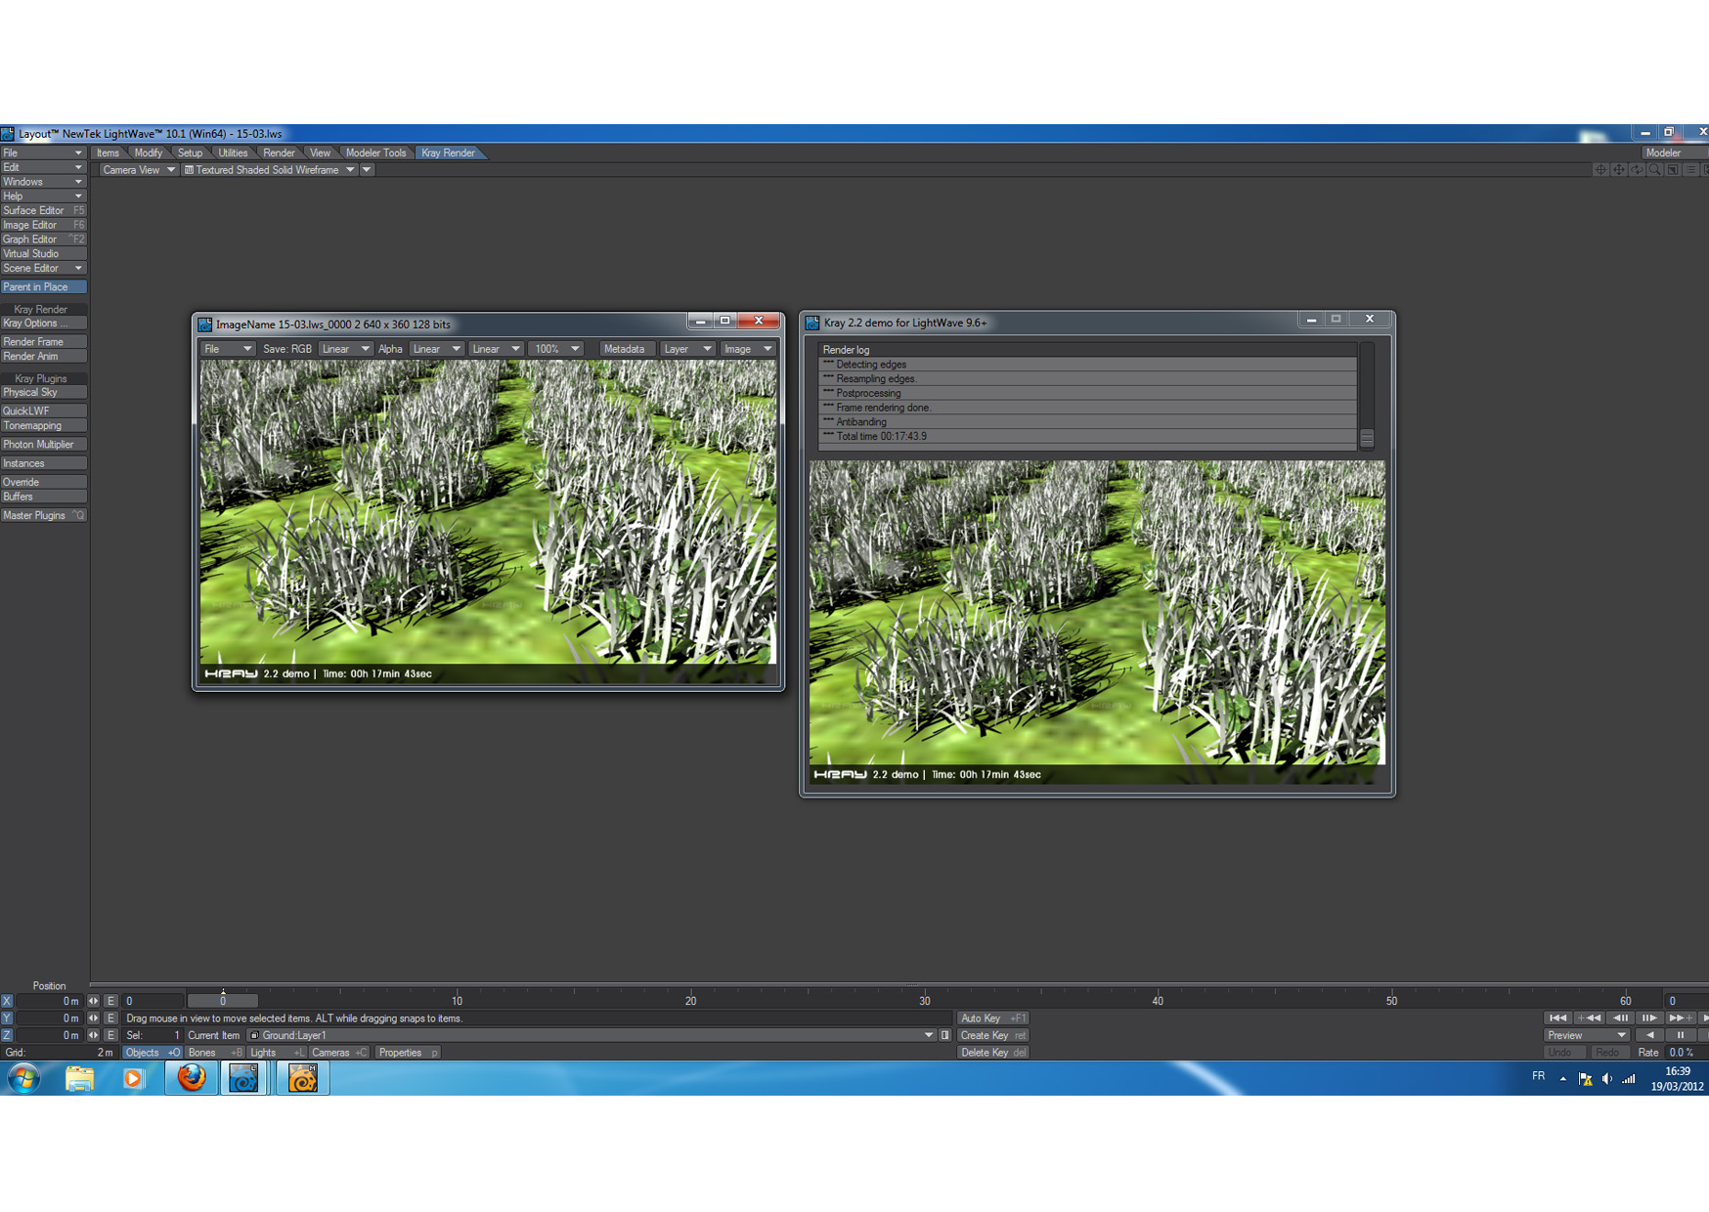
Task: Jump to first frame in transport controls
Action: coord(1557,1018)
